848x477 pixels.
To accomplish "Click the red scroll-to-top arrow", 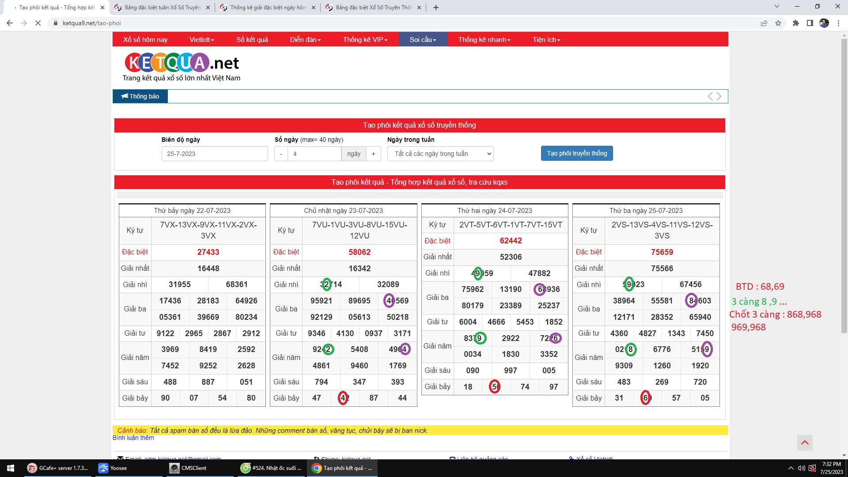I will [805, 443].
